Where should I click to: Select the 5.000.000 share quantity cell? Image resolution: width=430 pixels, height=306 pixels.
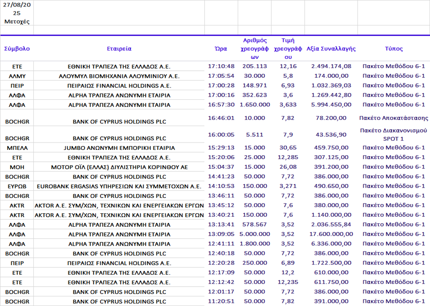click(255, 234)
